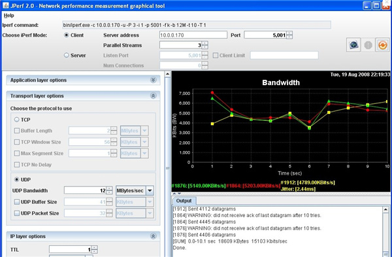Select the TCP protocol radio button
The image size is (392, 257).
[17, 120]
